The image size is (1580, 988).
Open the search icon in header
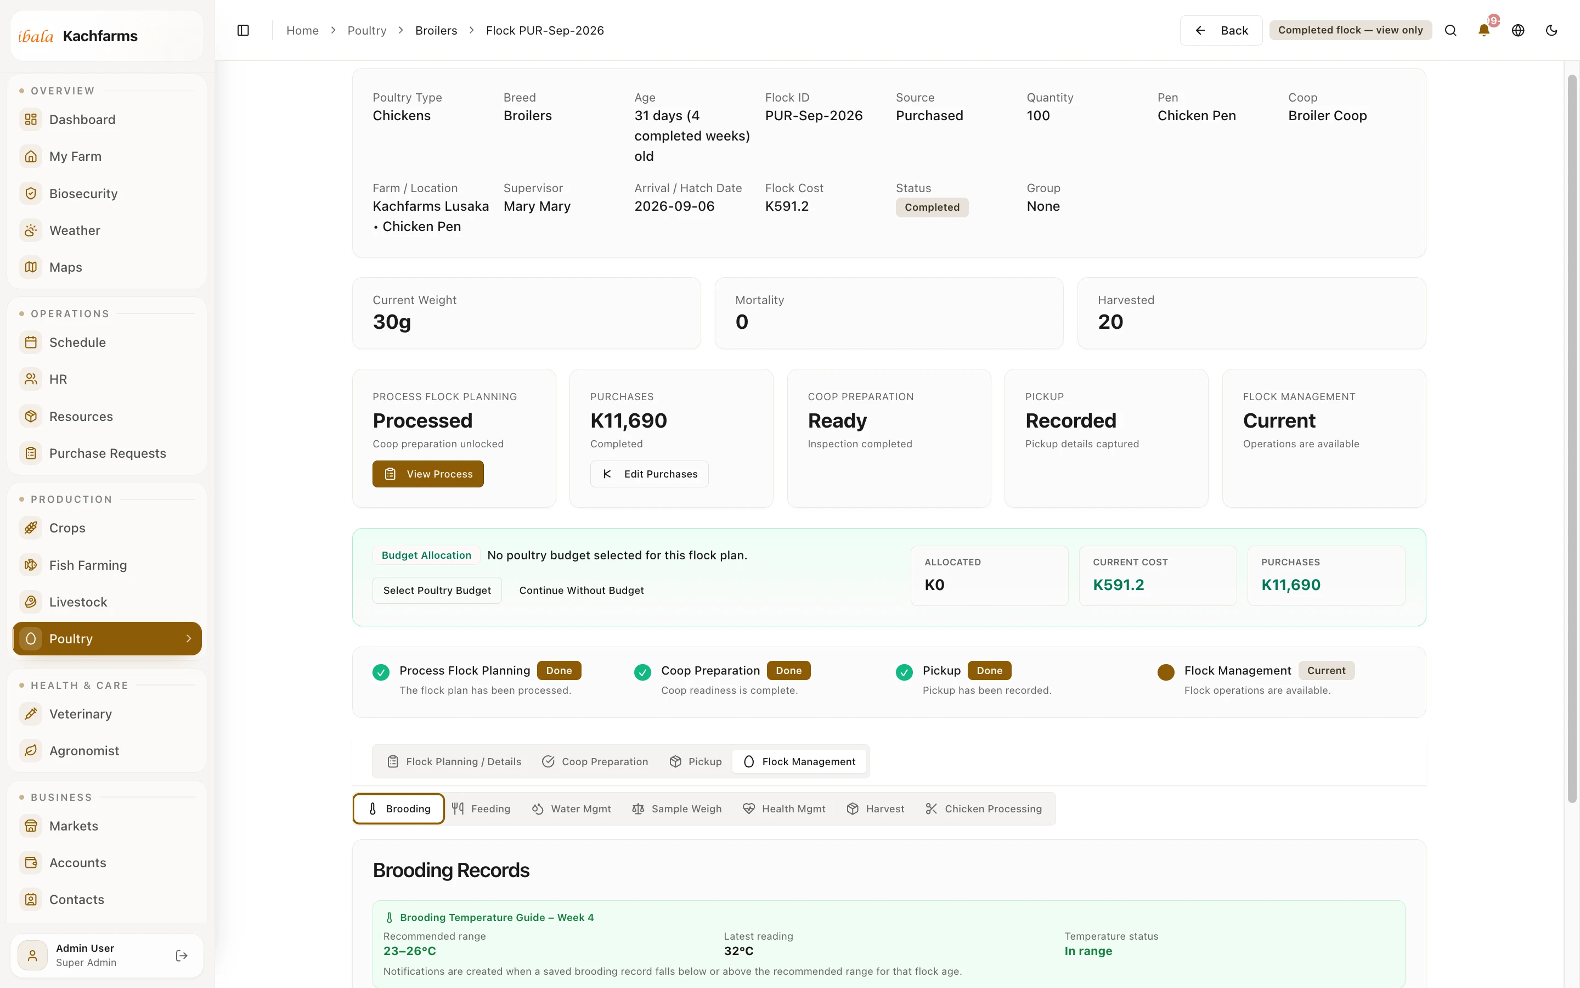[x=1450, y=31]
